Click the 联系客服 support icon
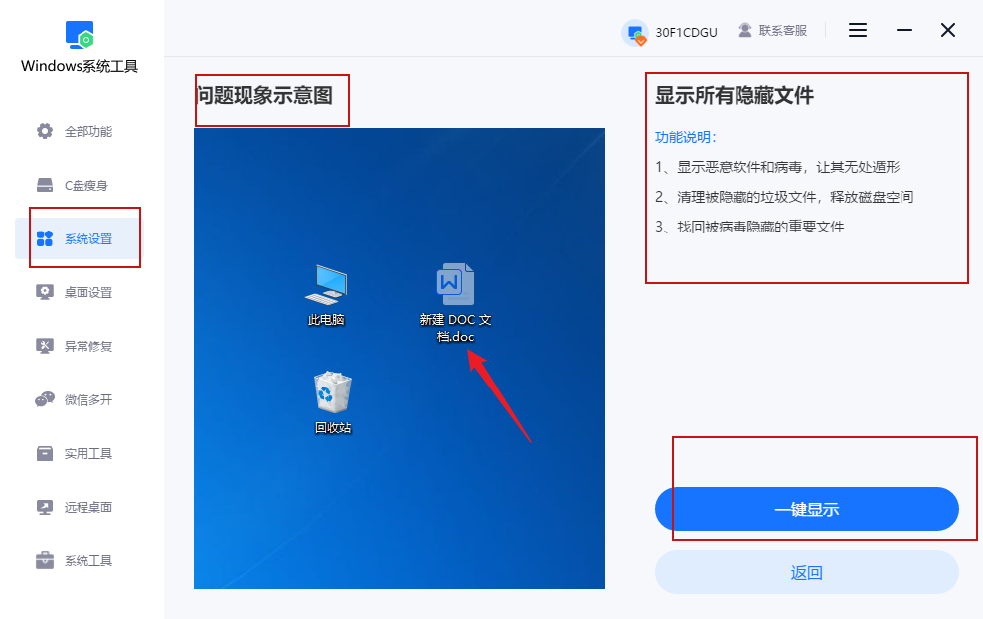 pos(744,30)
